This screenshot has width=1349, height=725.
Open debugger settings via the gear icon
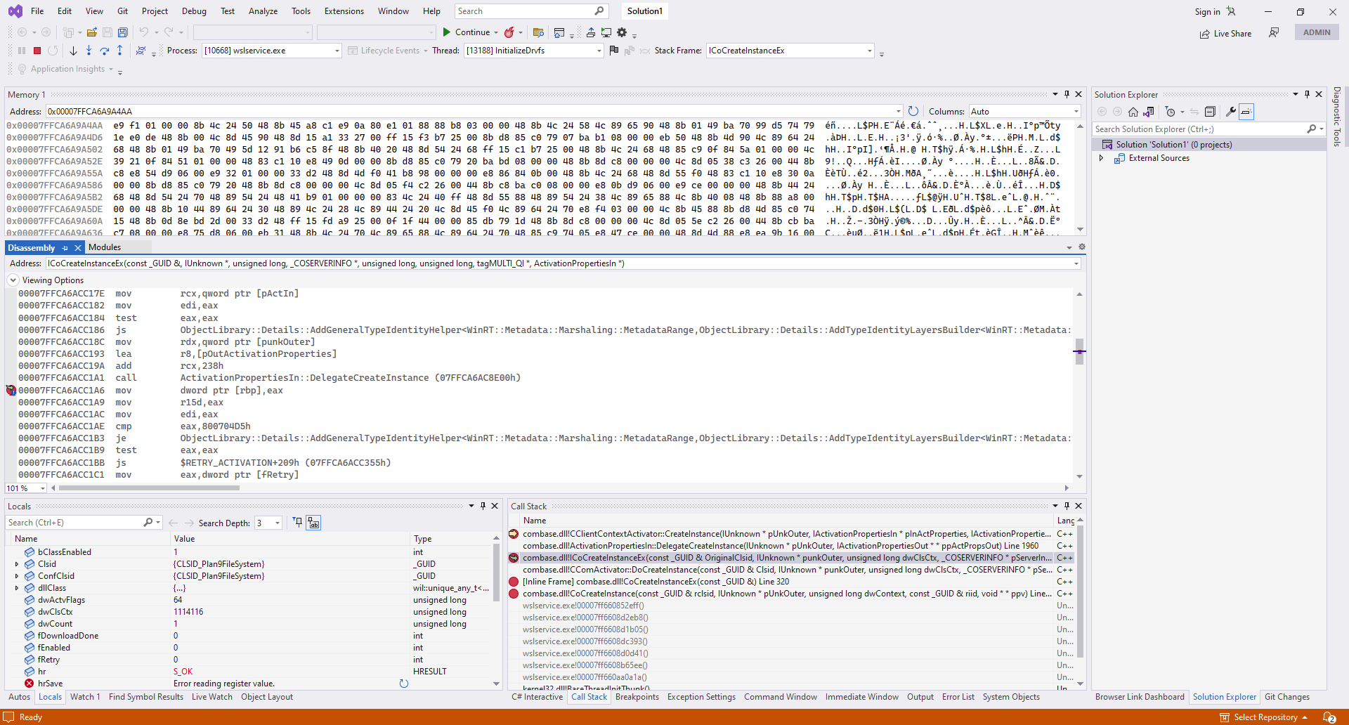[x=623, y=32]
